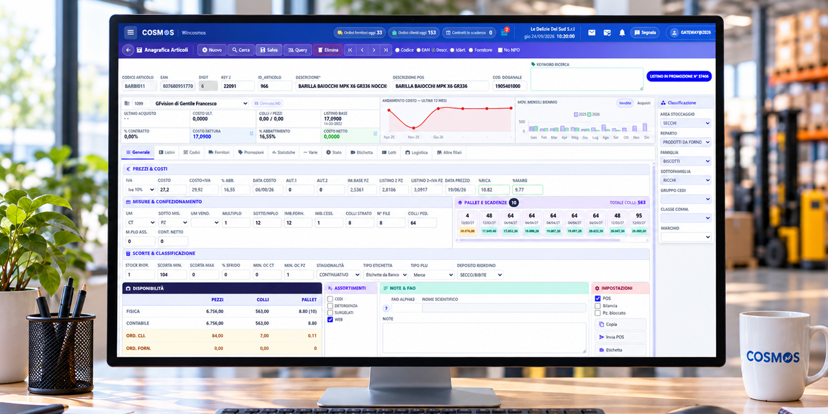
Task: Open Contratti in scadenza counter
Action: [470, 32]
